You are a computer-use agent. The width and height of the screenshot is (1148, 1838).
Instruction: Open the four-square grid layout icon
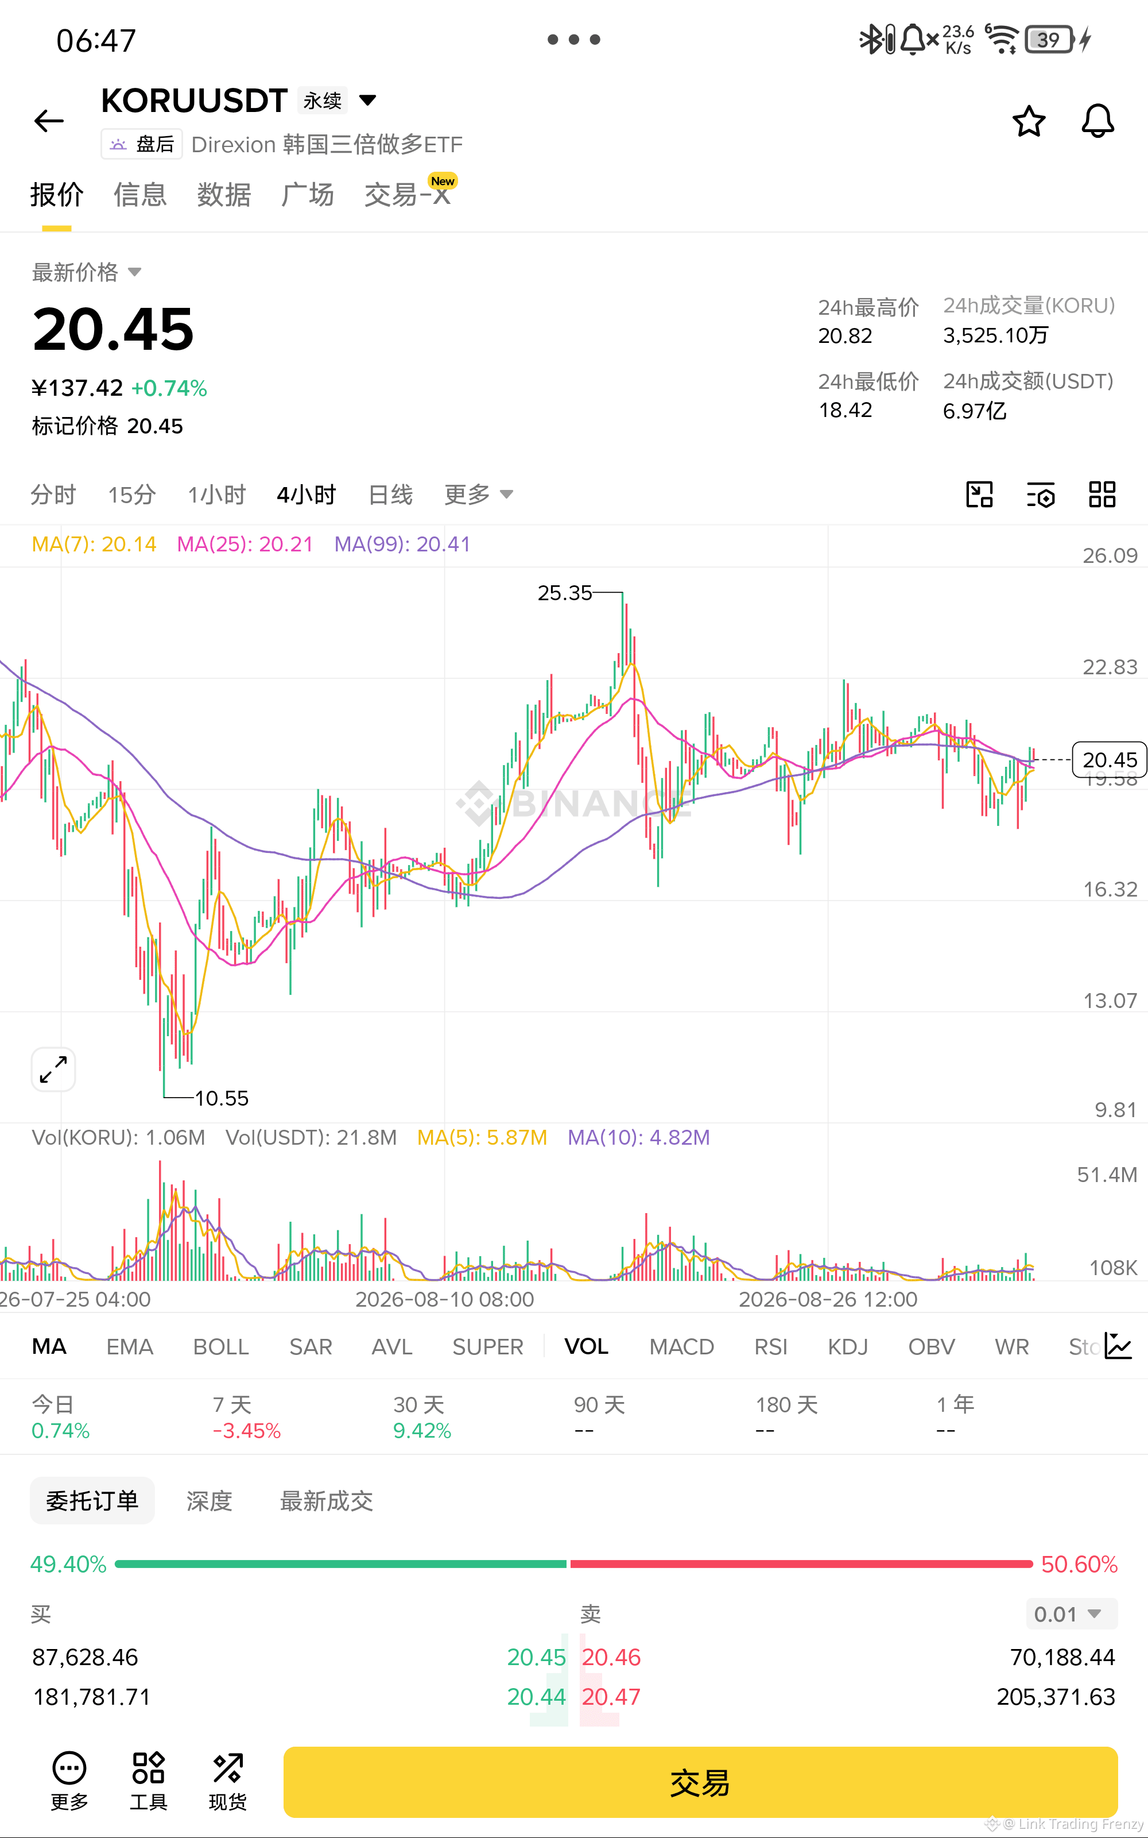(1102, 495)
